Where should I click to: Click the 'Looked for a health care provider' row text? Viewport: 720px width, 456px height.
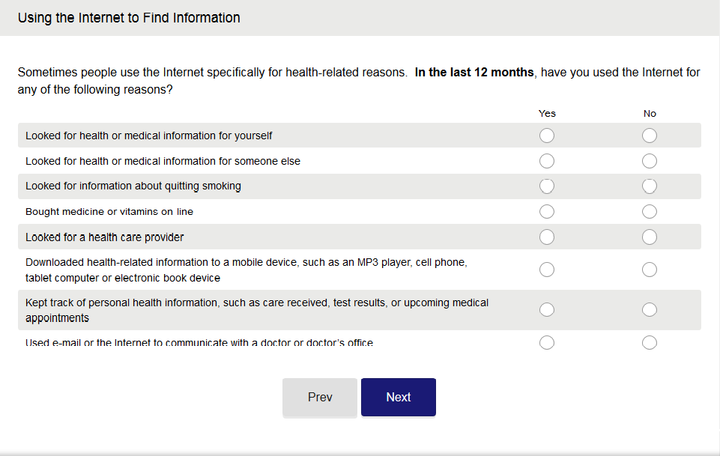pos(105,237)
